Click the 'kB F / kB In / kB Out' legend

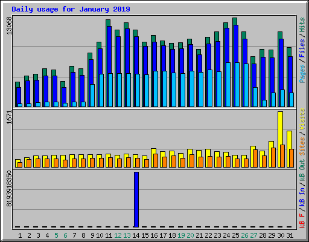tap(302, 194)
